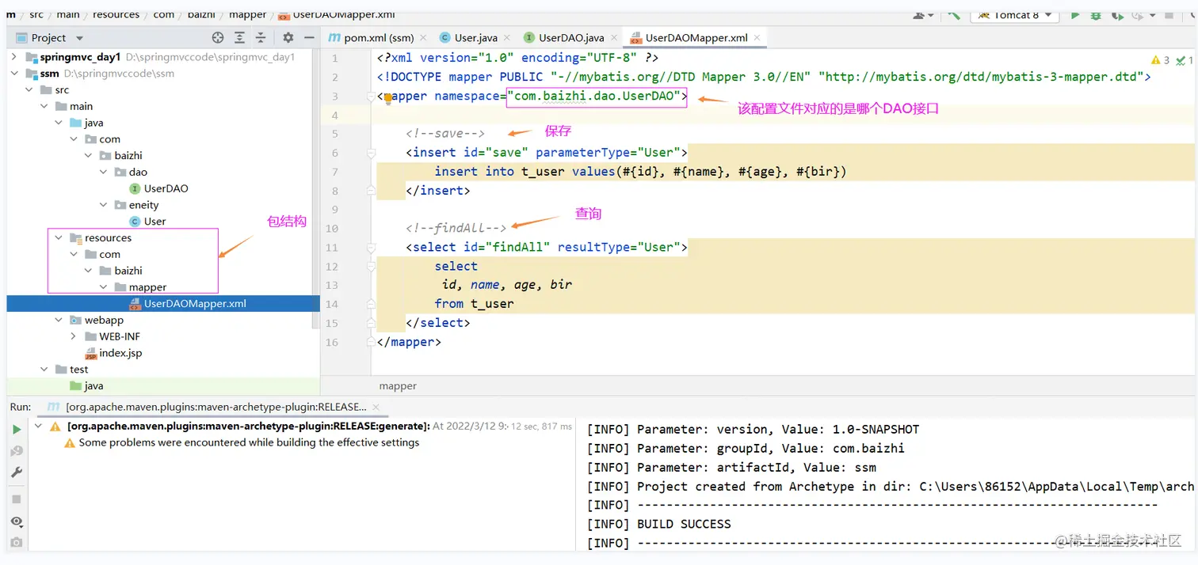
Task: Click the '[INFO] BUILD SUCCESS' console line
Action: click(x=658, y=524)
